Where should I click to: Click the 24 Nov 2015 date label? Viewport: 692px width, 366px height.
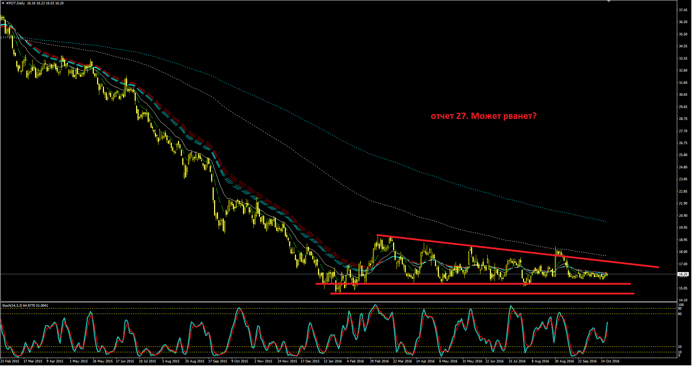click(287, 361)
